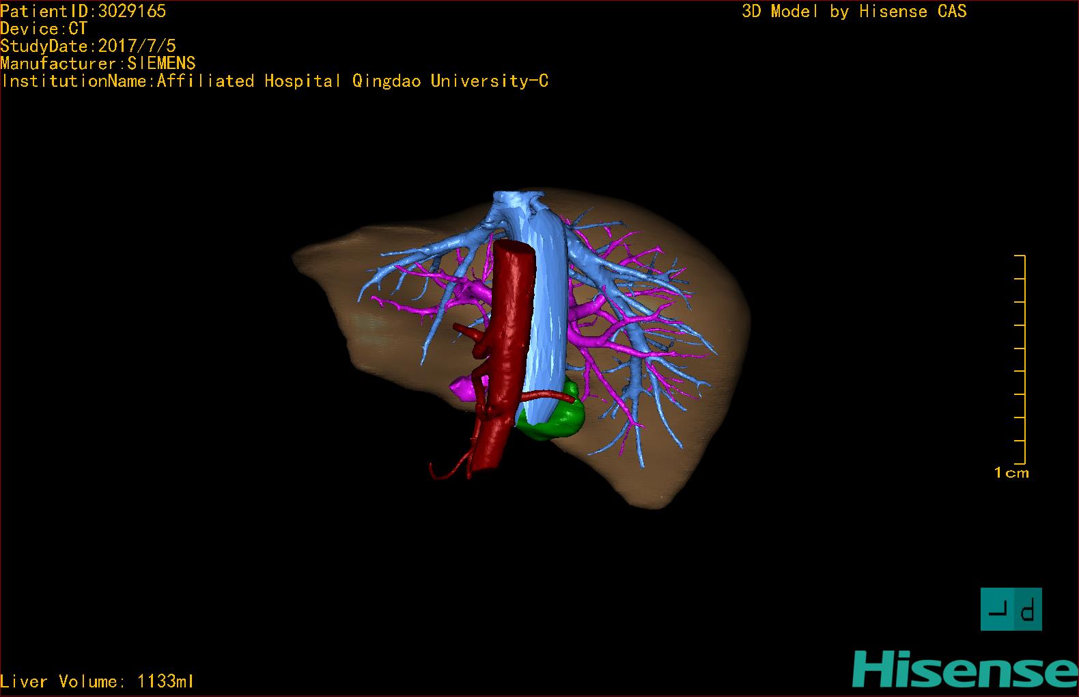This screenshot has height=697, width=1079.
Task: Click the orientation cube indicator
Action: (1011, 609)
